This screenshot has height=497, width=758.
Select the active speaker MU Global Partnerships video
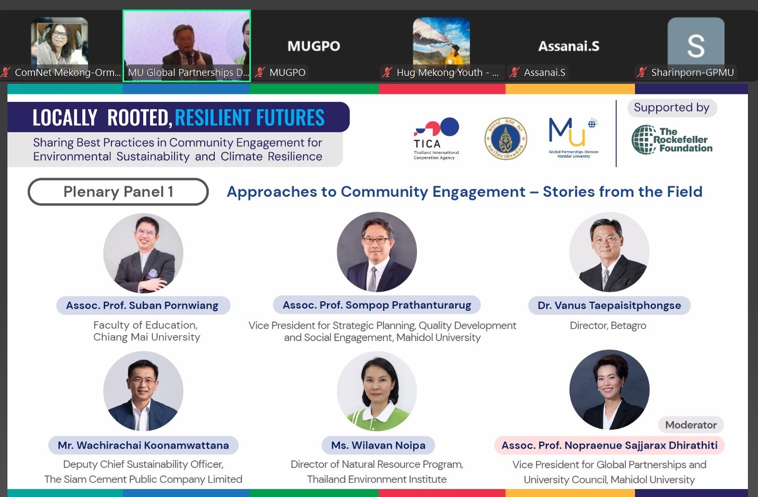coord(187,46)
